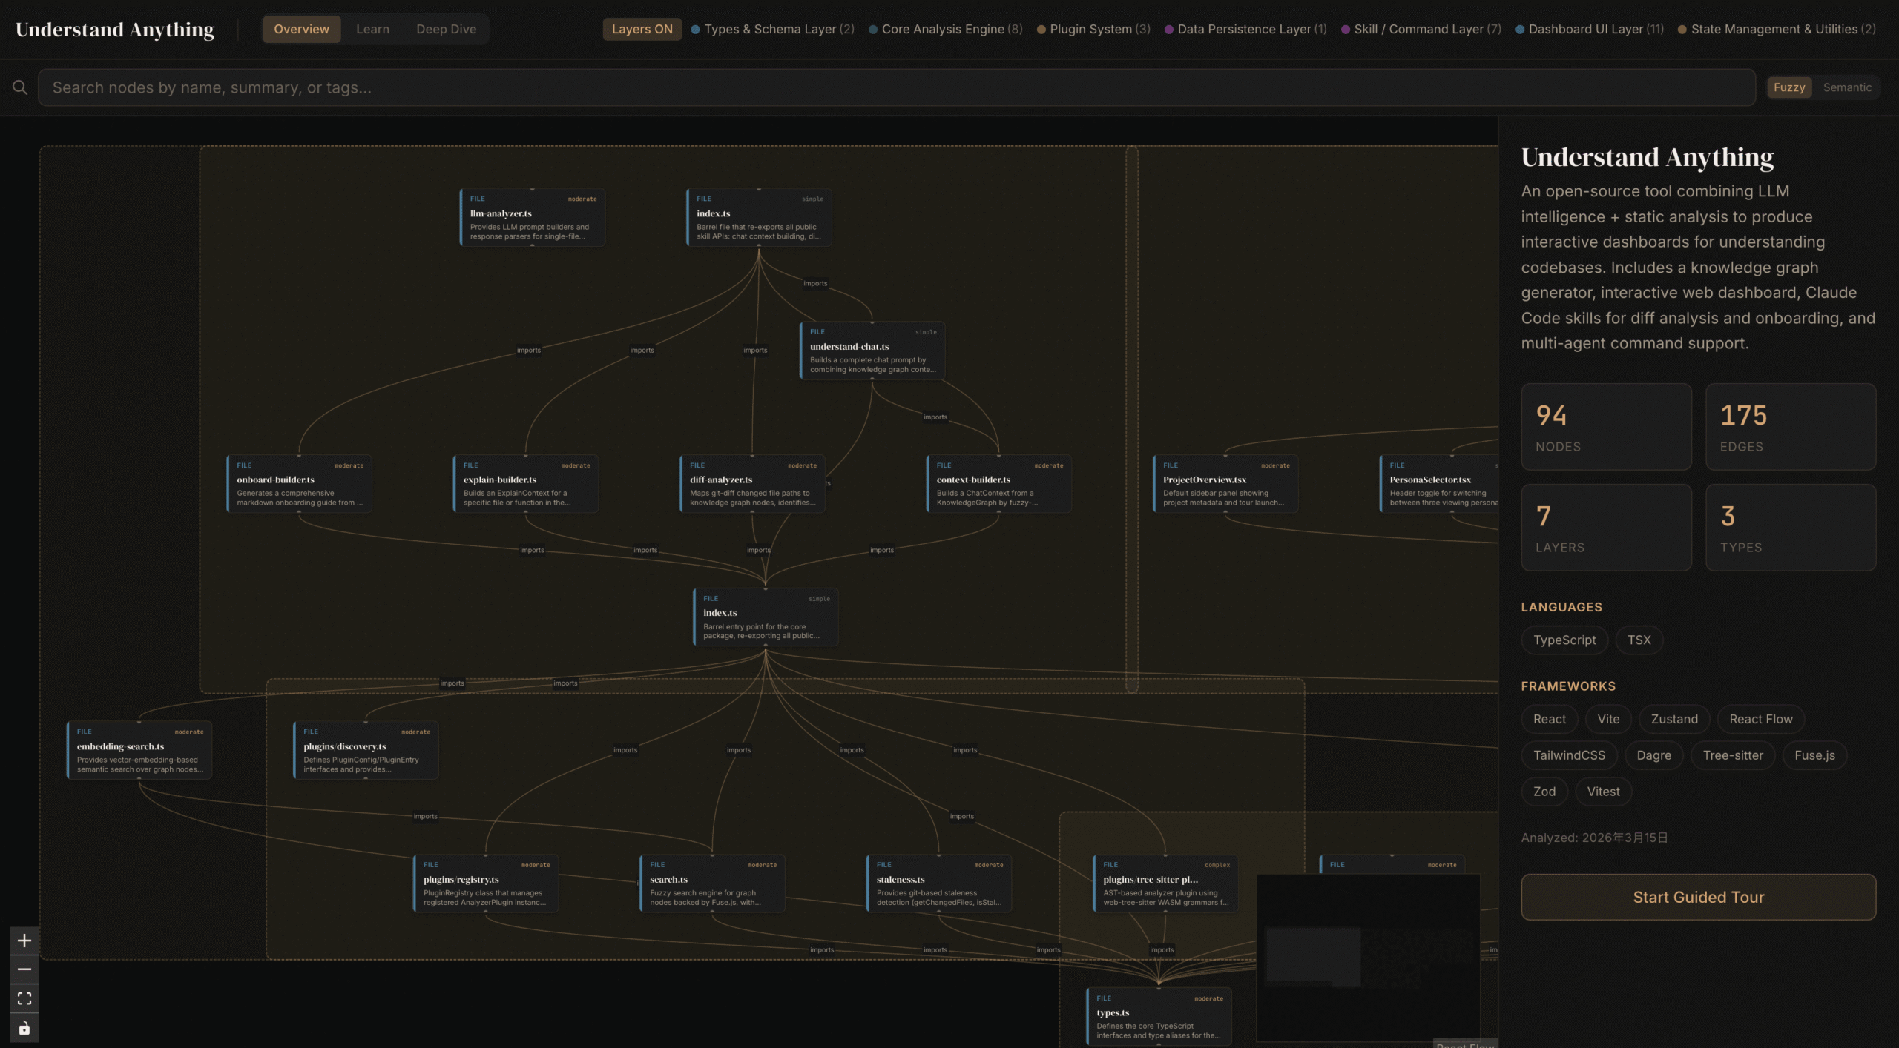The image size is (1899, 1048).
Task: Click the Skill / Command Layer legend dot
Action: coord(1344,29)
